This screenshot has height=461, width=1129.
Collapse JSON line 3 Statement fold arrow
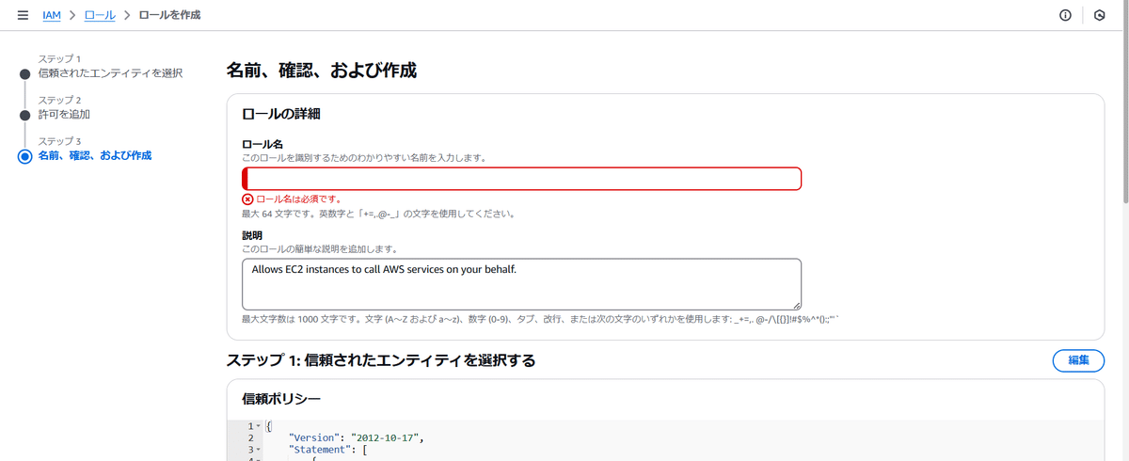(x=259, y=451)
